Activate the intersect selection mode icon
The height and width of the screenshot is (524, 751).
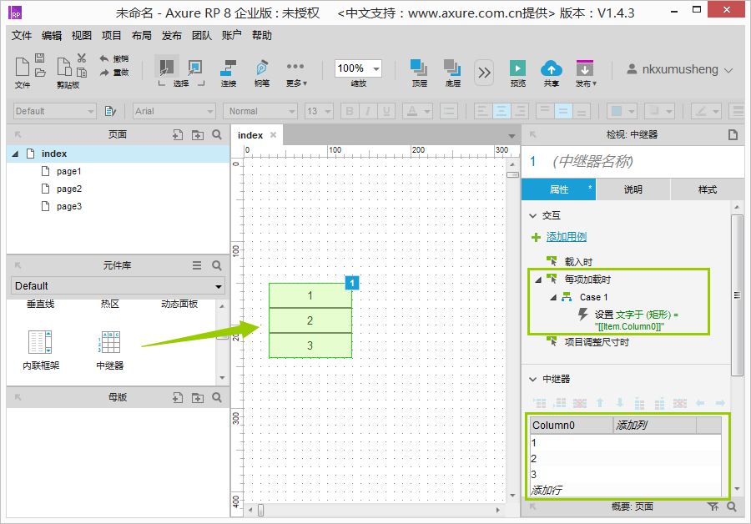click(x=166, y=67)
